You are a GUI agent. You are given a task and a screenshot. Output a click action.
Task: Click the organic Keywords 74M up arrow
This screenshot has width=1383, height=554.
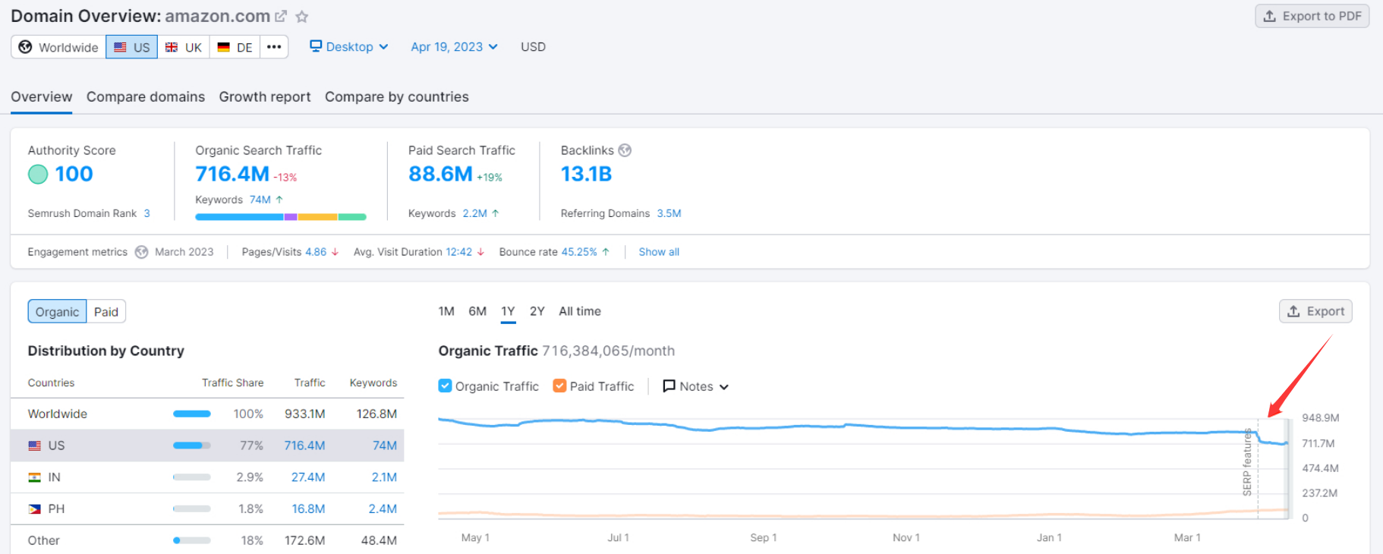279,200
